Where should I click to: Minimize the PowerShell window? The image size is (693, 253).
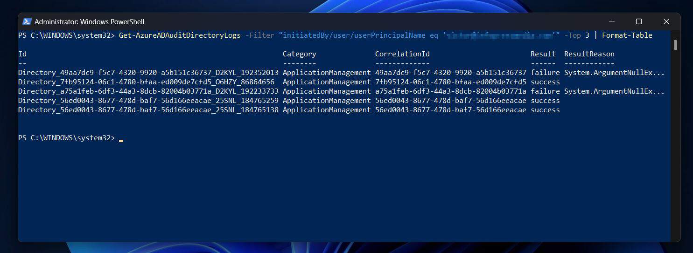pos(611,21)
